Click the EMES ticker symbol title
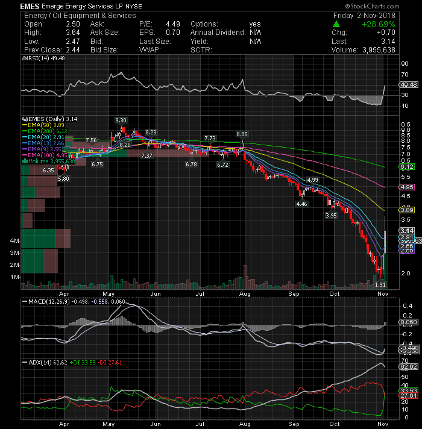The height and width of the screenshot is (429, 422). coord(30,6)
